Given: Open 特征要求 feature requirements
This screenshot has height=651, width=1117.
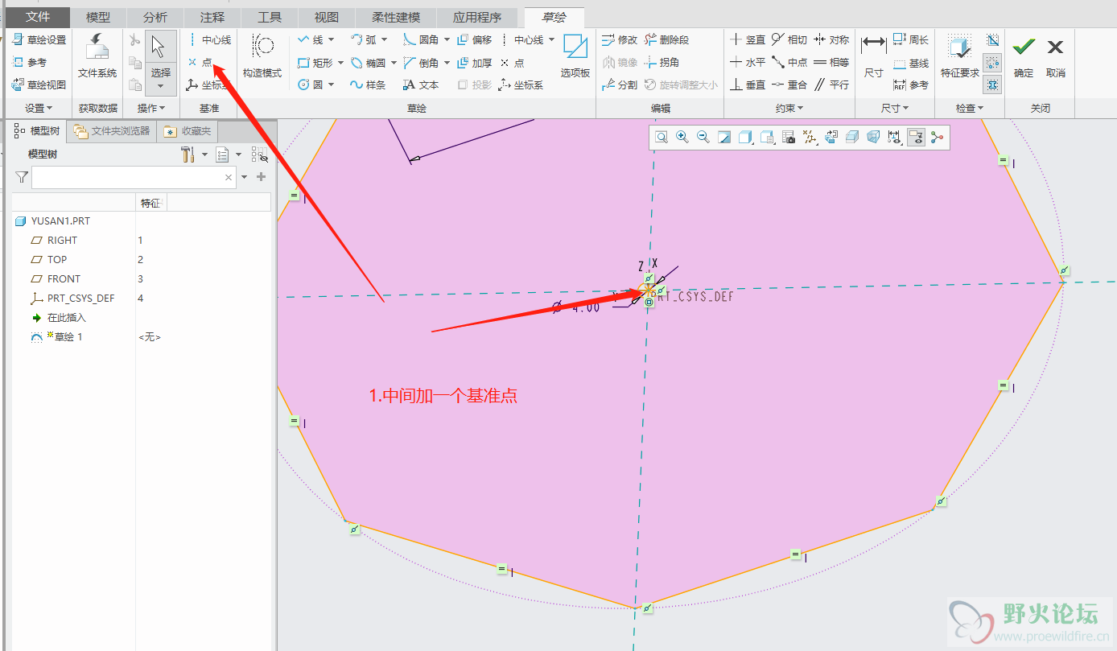Looking at the screenshot, I should pos(959,56).
